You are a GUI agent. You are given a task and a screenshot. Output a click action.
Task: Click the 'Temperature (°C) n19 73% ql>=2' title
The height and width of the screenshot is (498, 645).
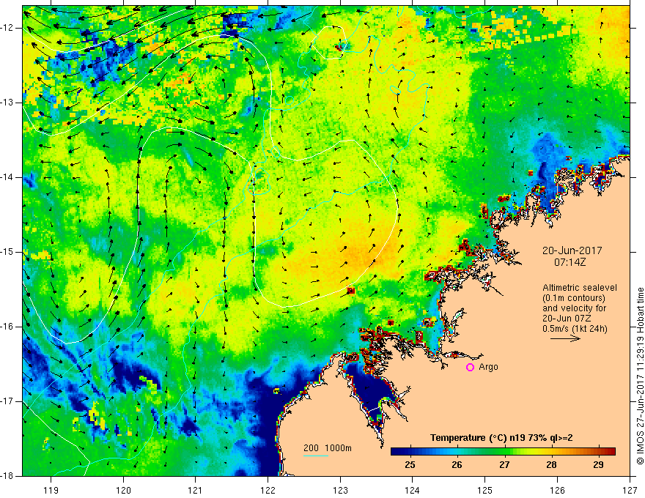501,438
